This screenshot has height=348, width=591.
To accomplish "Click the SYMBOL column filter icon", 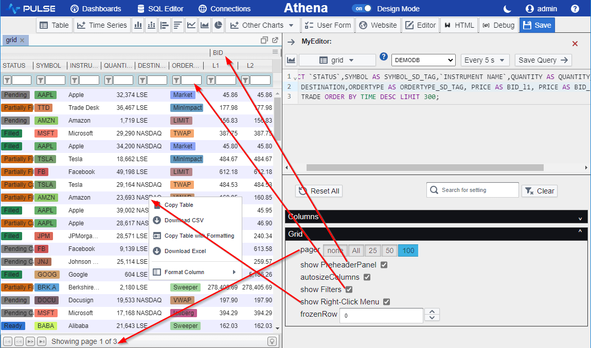I will (40, 80).
